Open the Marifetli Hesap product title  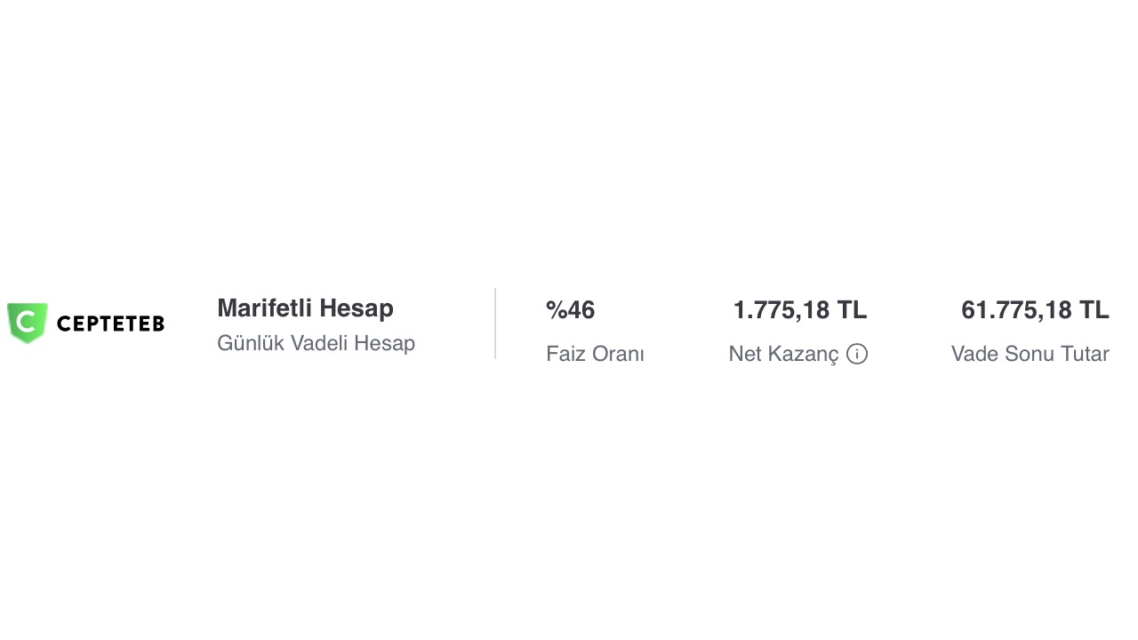tap(305, 308)
